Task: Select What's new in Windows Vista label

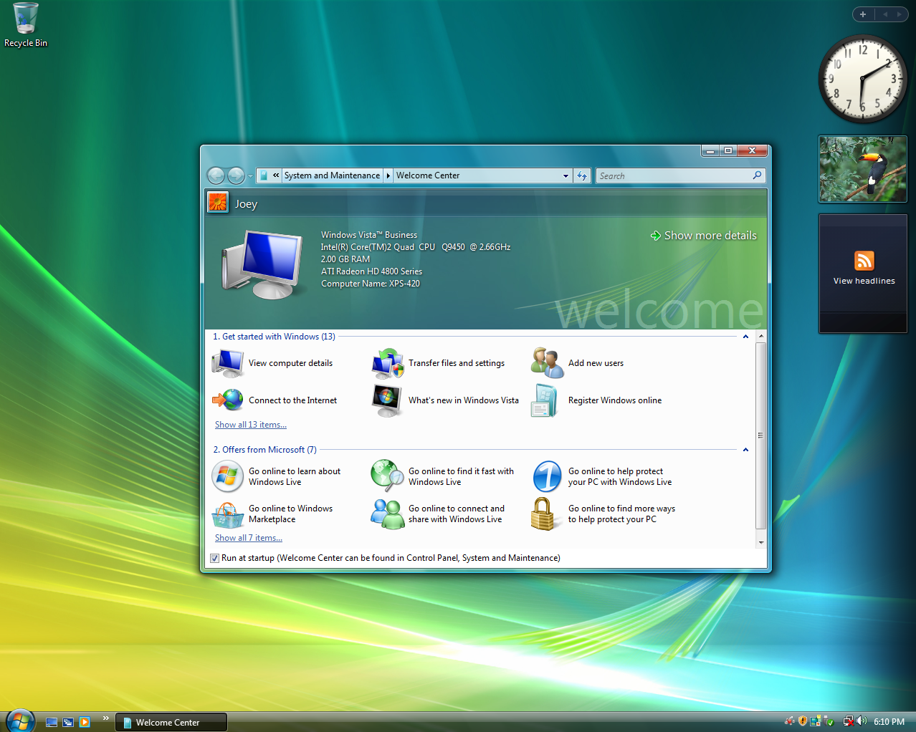Action: (464, 400)
